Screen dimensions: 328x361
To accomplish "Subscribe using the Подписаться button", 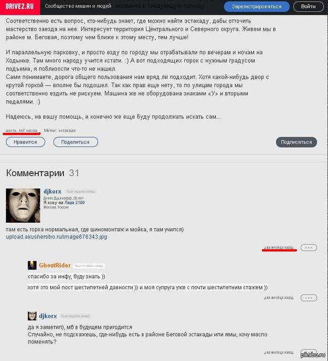I will click(x=296, y=142).
